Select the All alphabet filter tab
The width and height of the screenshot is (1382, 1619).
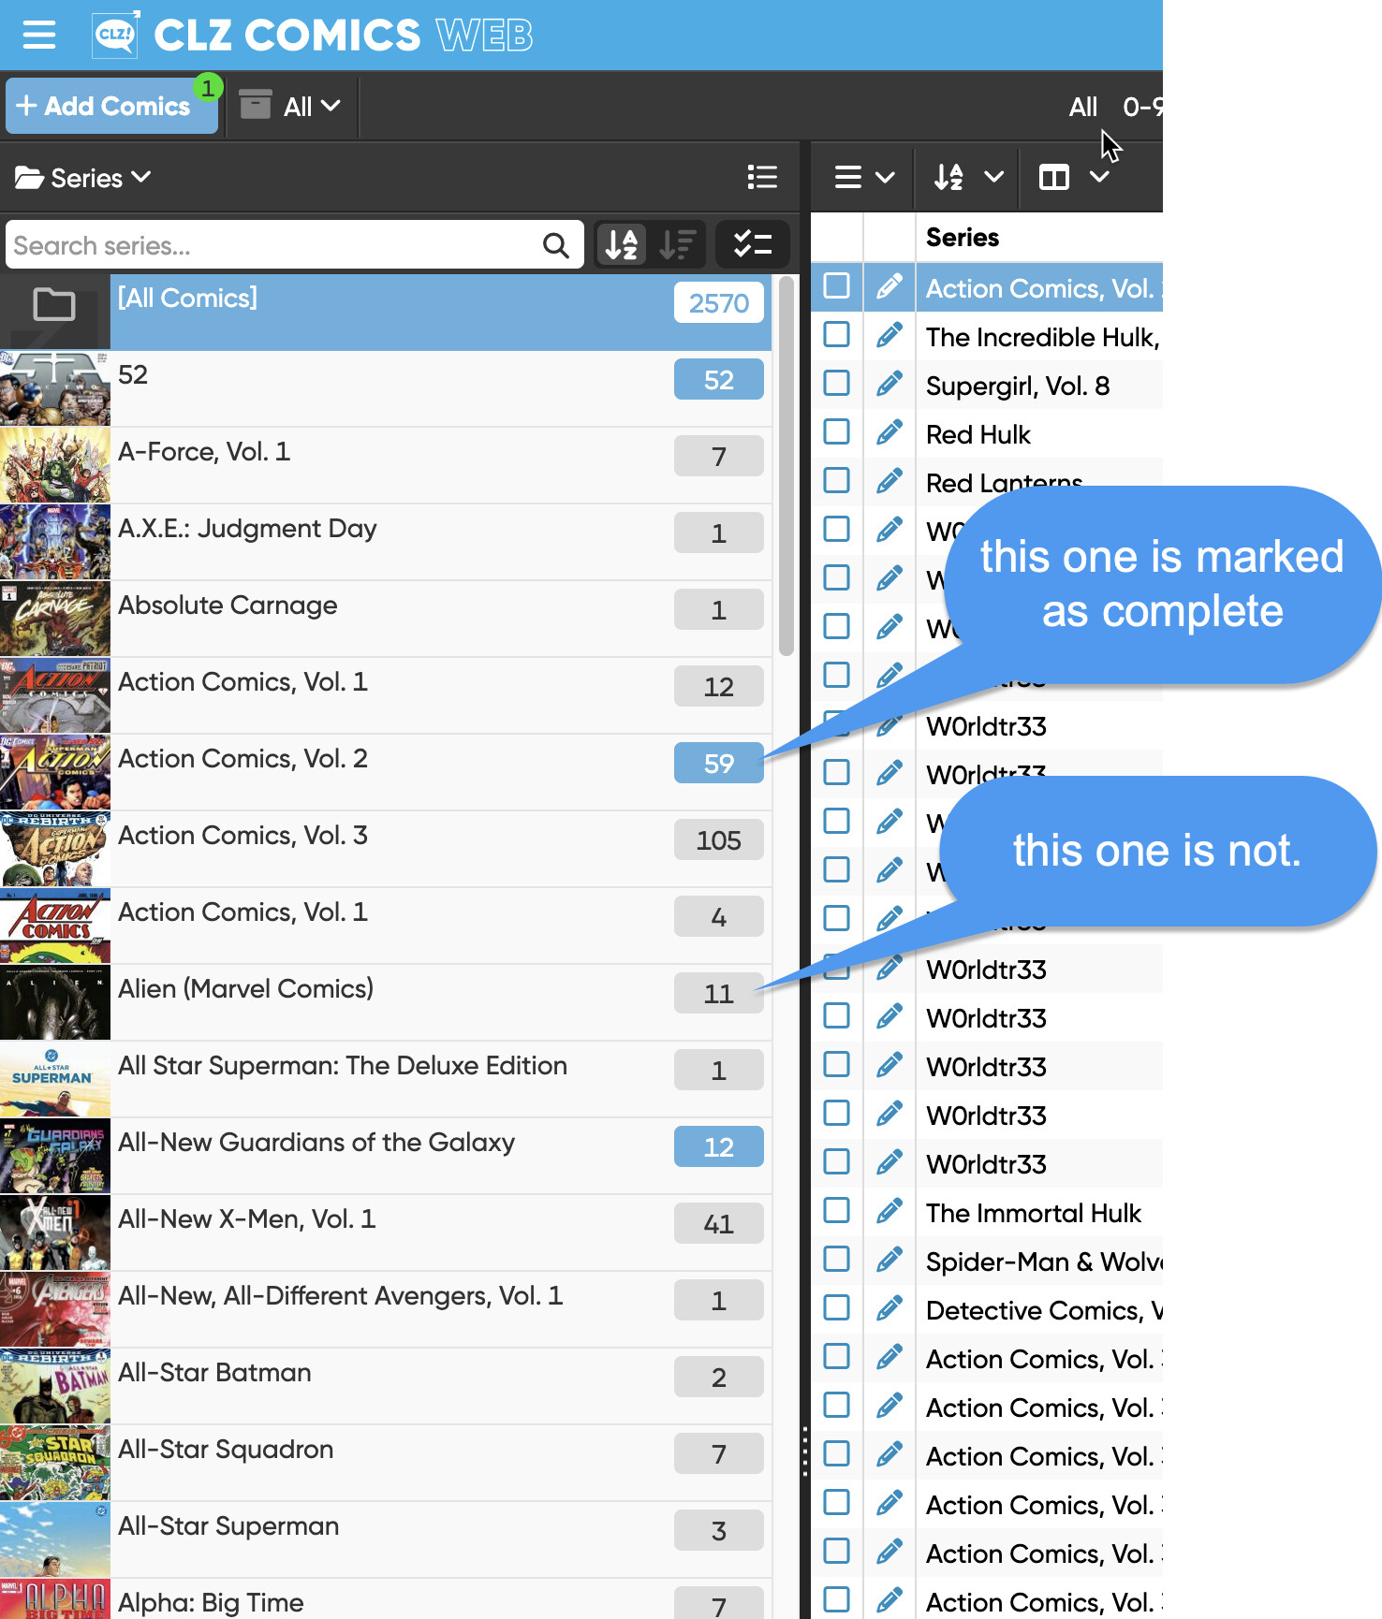1082,107
